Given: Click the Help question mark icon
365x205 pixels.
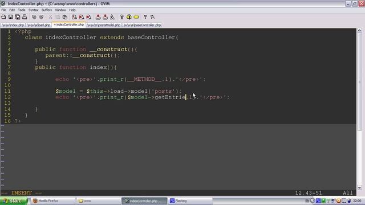Looking at the screenshot, I should 145,17.
